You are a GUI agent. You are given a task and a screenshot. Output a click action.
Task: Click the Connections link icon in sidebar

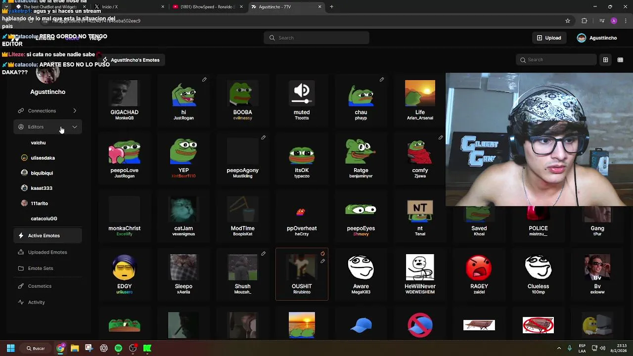click(21, 111)
